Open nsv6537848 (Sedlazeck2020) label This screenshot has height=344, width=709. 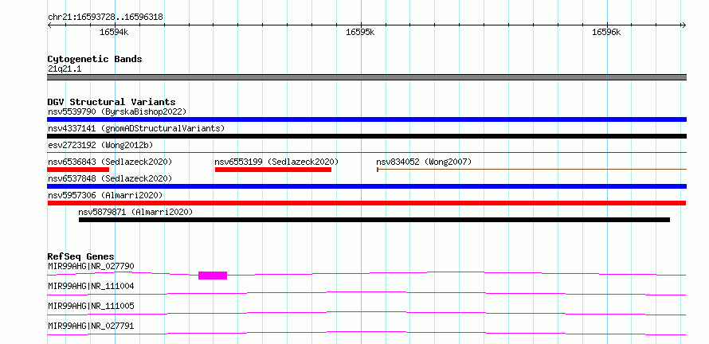(110, 178)
